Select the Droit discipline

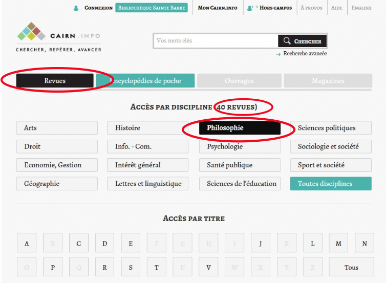[57, 146]
